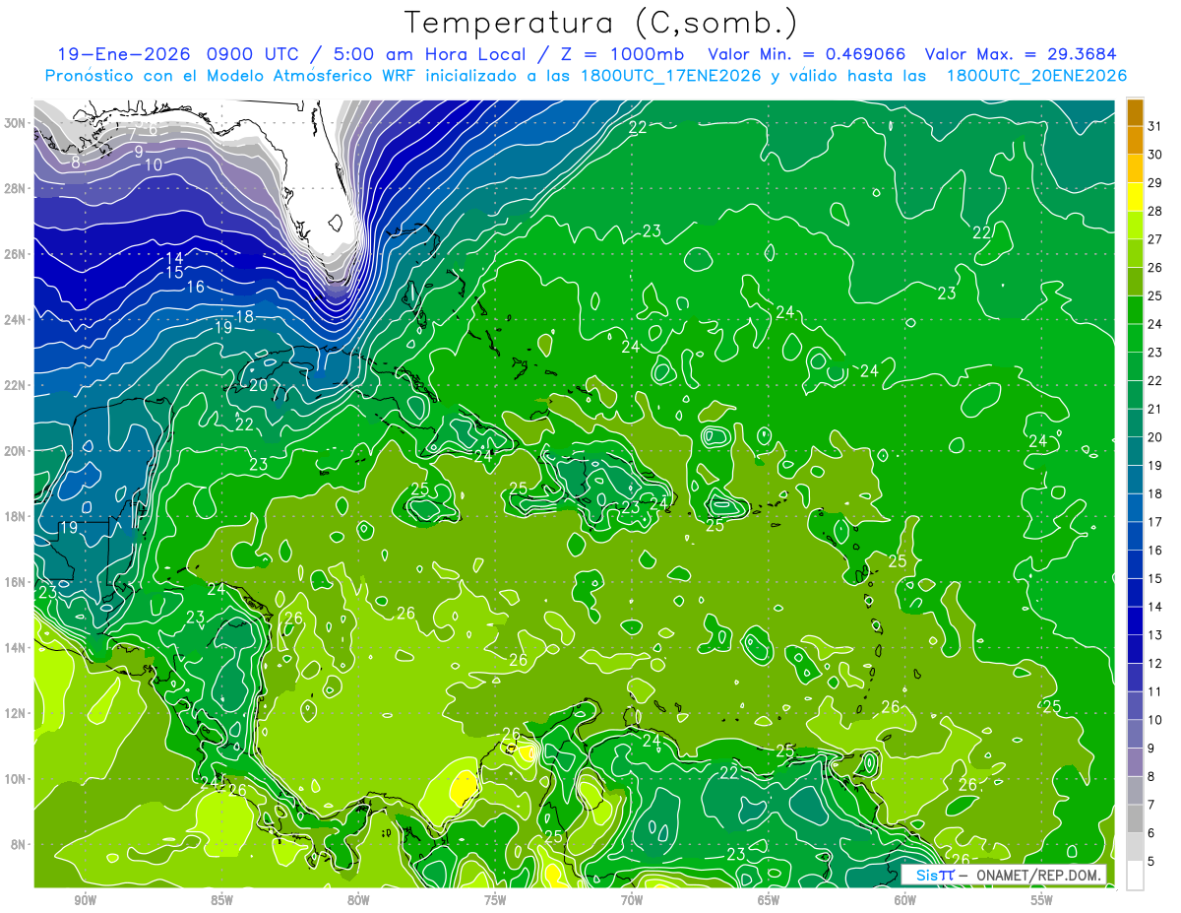Click the colorbar tick label '27'
Screen dimensions: 1181x913
(1155, 239)
